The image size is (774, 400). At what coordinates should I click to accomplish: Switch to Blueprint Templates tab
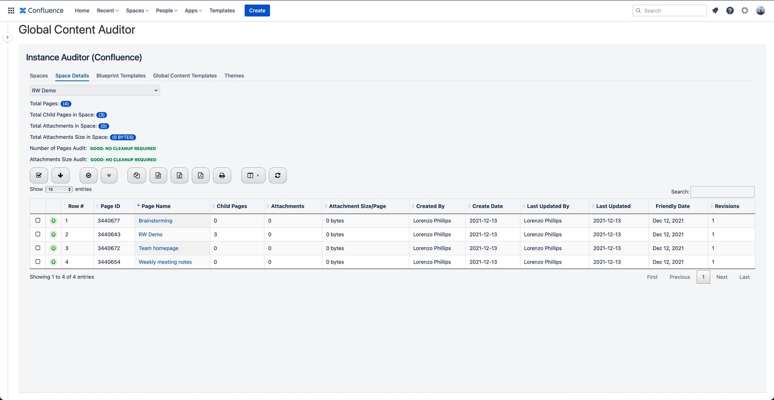[x=121, y=76]
